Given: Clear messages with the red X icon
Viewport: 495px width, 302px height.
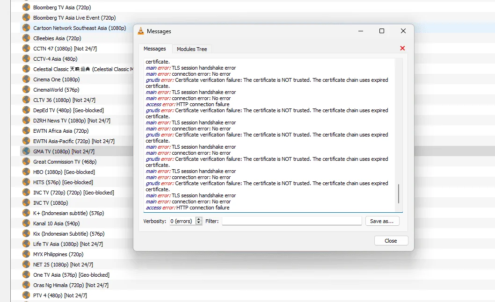Looking at the screenshot, I should (x=402, y=48).
